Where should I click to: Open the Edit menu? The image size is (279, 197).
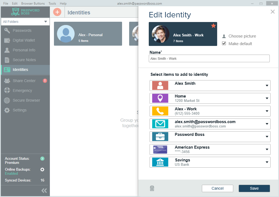tap(15, 3)
